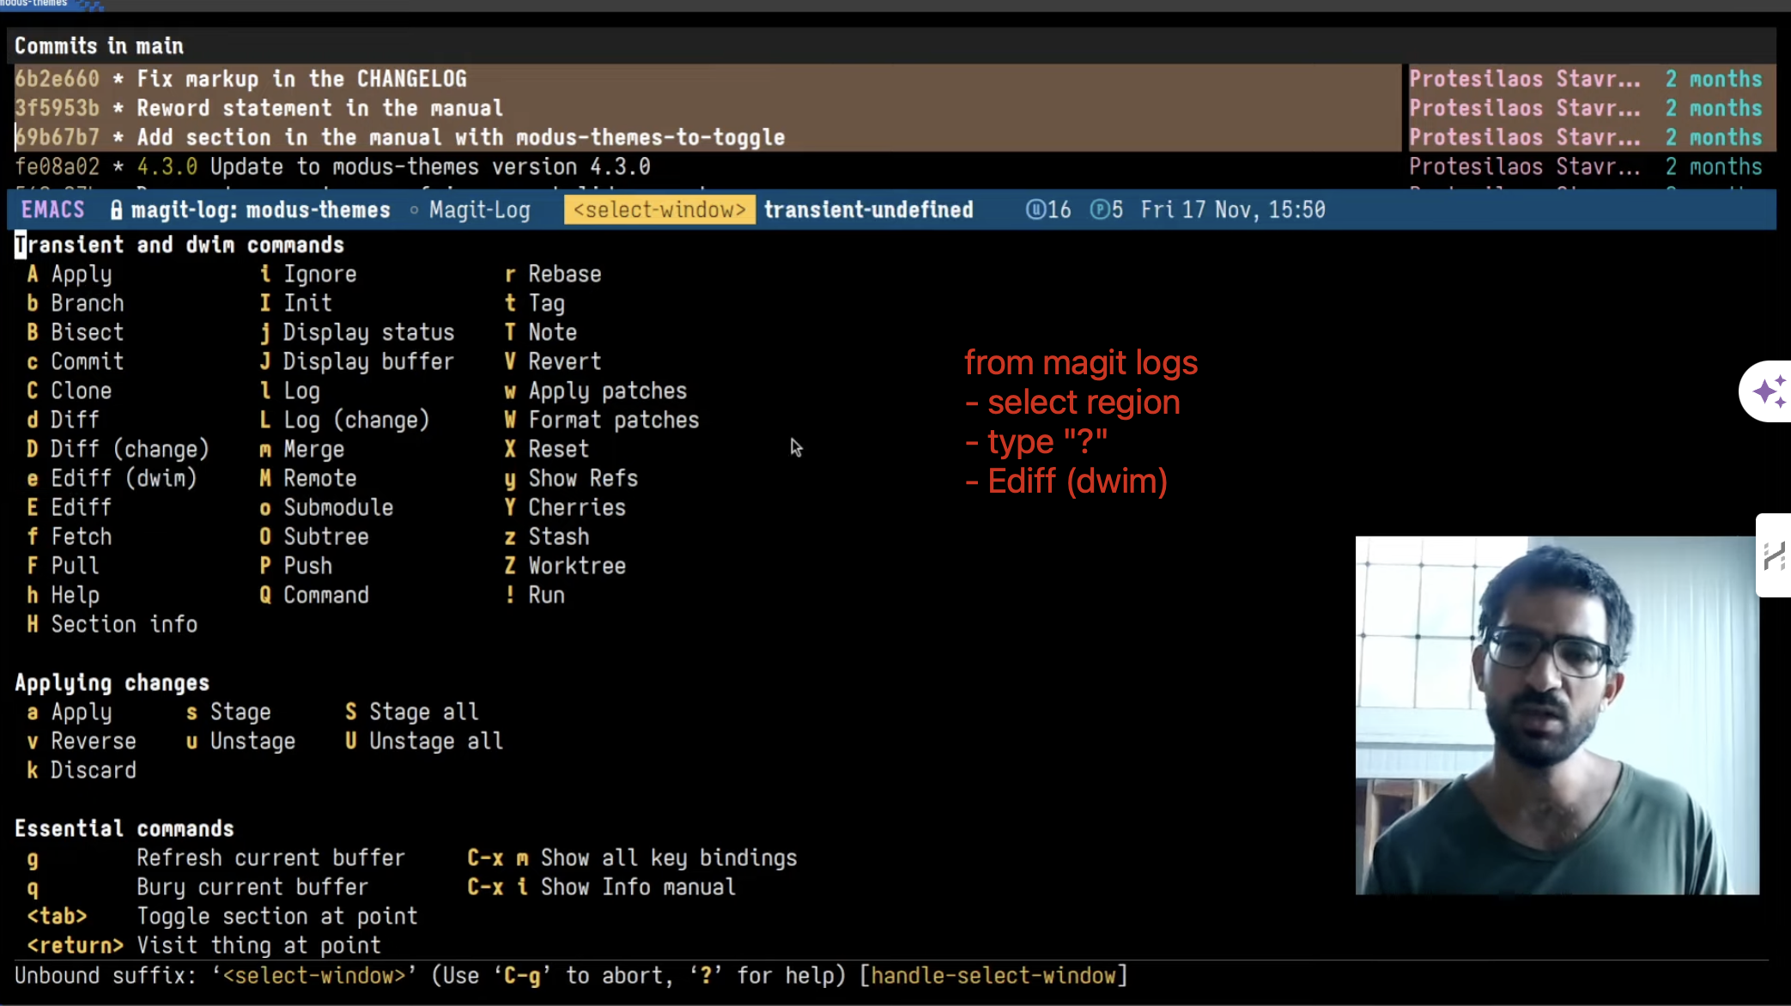The height and width of the screenshot is (1006, 1791).
Task: Click the lock icon in the modeline
Action: 116,210
